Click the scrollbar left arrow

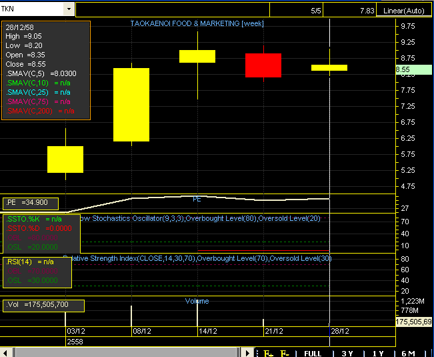(x=5, y=353)
